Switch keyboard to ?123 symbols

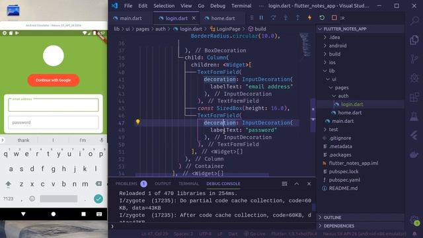(x=8, y=199)
